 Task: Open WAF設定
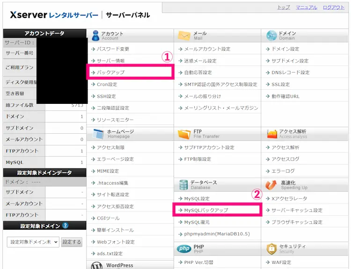click(x=281, y=262)
